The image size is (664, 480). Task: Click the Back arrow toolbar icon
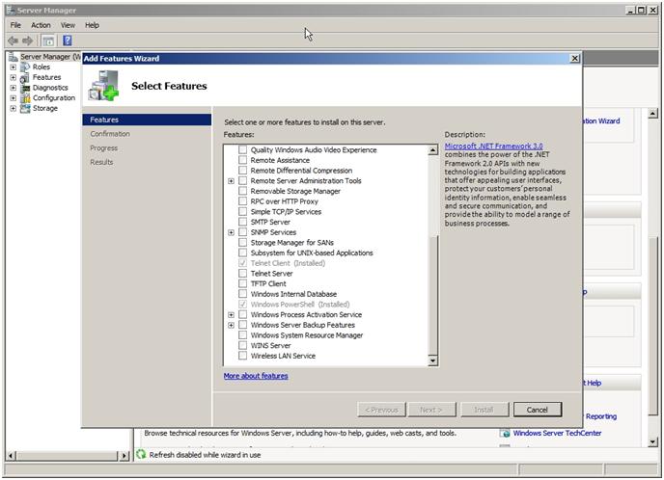pyautogui.click(x=14, y=40)
